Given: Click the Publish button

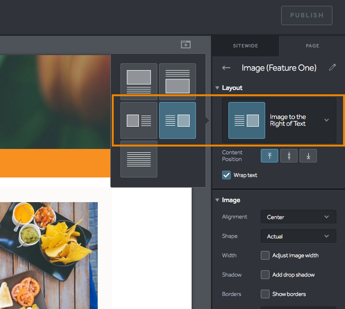Looking at the screenshot, I should pyautogui.click(x=307, y=15).
